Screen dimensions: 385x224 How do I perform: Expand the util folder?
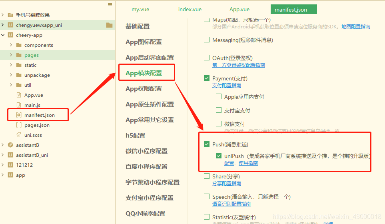click(x=11, y=85)
